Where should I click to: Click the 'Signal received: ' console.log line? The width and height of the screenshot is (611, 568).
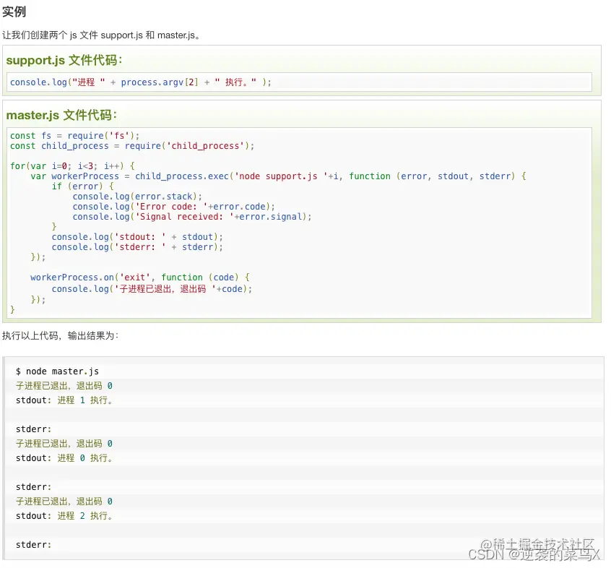tap(192, 217)
